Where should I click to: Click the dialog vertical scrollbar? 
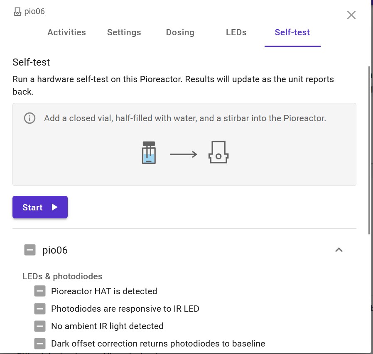pyautogui.click(x=369, y=149)
